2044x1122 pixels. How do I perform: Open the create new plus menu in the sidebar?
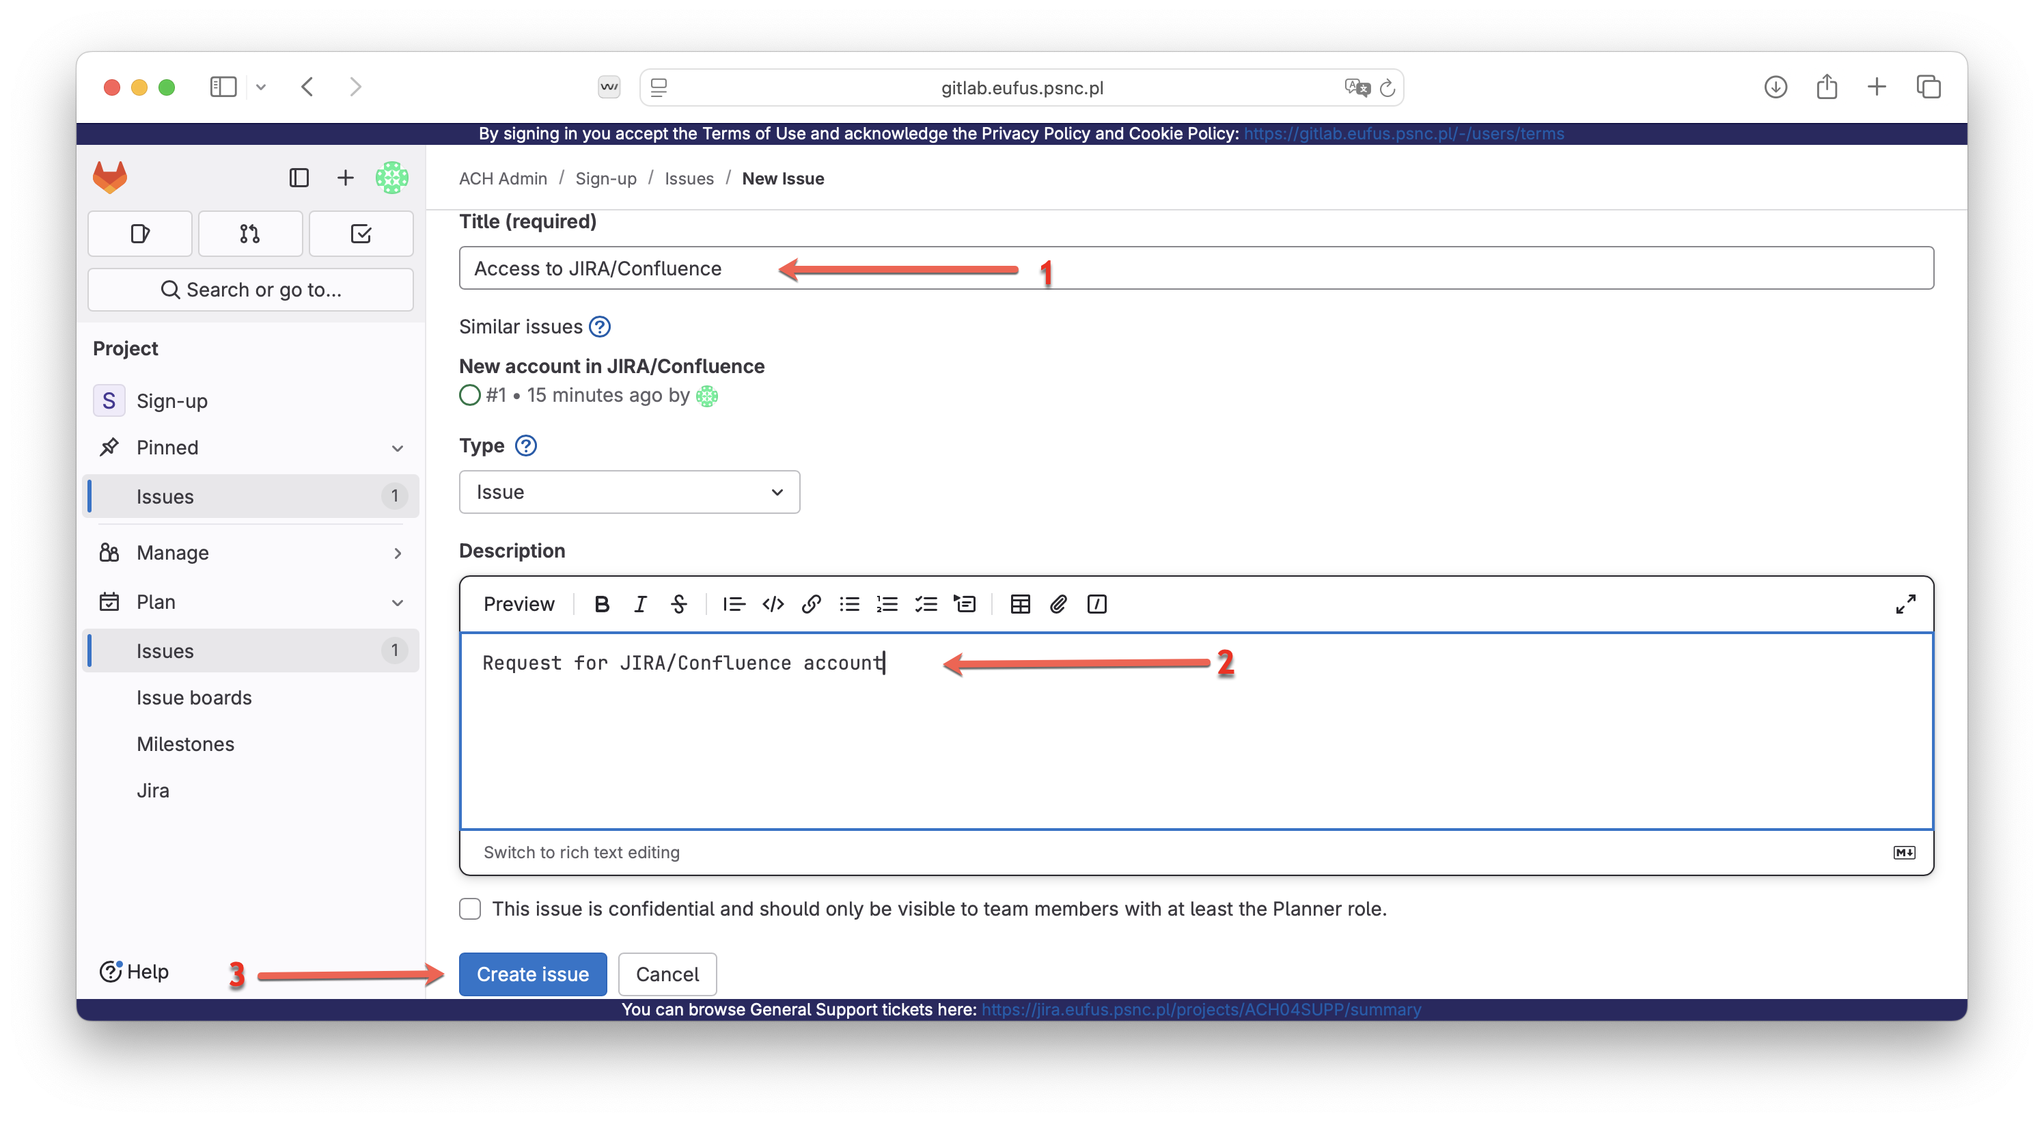(x=345, y=178)
